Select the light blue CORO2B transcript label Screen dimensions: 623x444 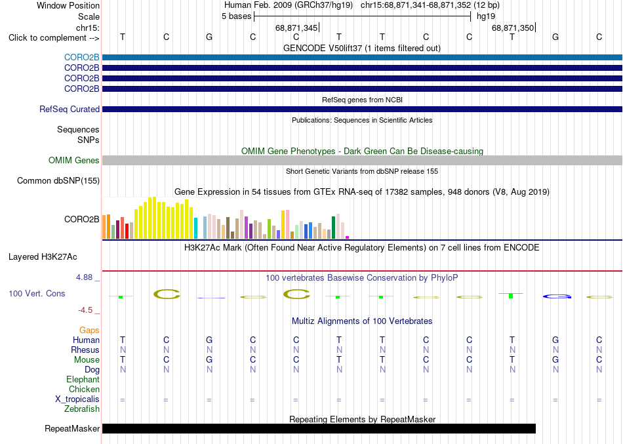coord(81,57)
